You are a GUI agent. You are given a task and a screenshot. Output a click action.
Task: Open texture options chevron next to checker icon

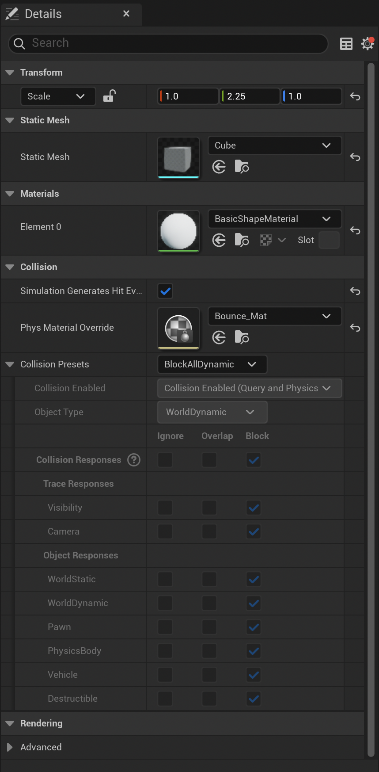pyautogui.click(x=282, y=240)
